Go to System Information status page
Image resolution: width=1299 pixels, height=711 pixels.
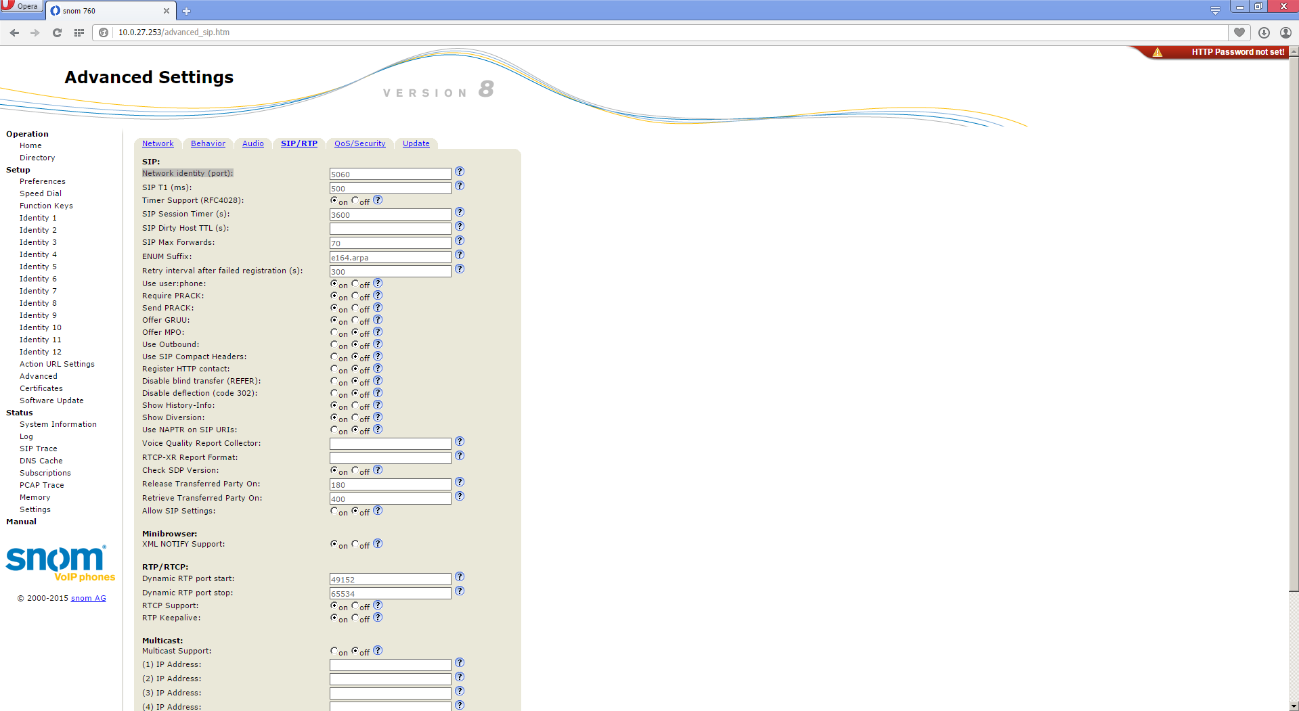[58, 424]
